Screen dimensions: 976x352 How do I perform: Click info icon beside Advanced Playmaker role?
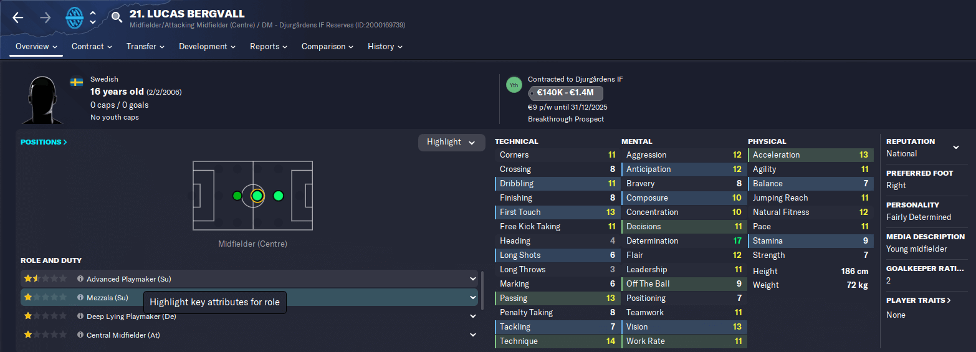80,279
